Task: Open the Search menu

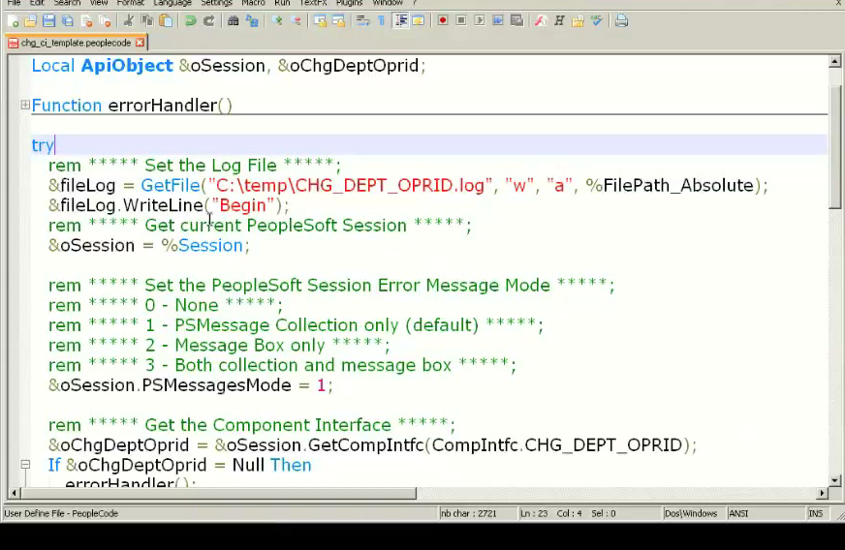Action: pyautogui.click(x=67, y=3)
